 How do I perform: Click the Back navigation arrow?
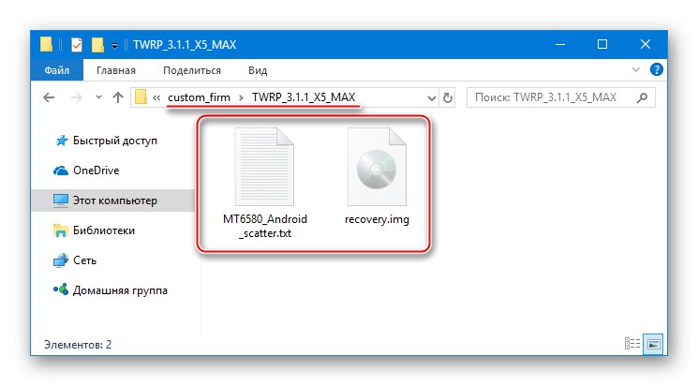pos(49,97)
